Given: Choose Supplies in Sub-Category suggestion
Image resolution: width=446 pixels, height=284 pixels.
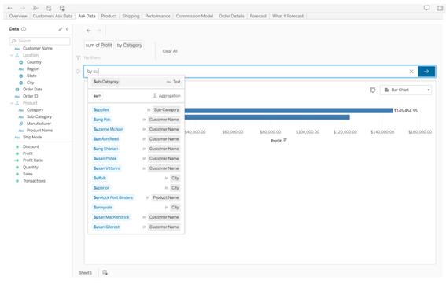Looking at the screenshot, I should (137, 110).
